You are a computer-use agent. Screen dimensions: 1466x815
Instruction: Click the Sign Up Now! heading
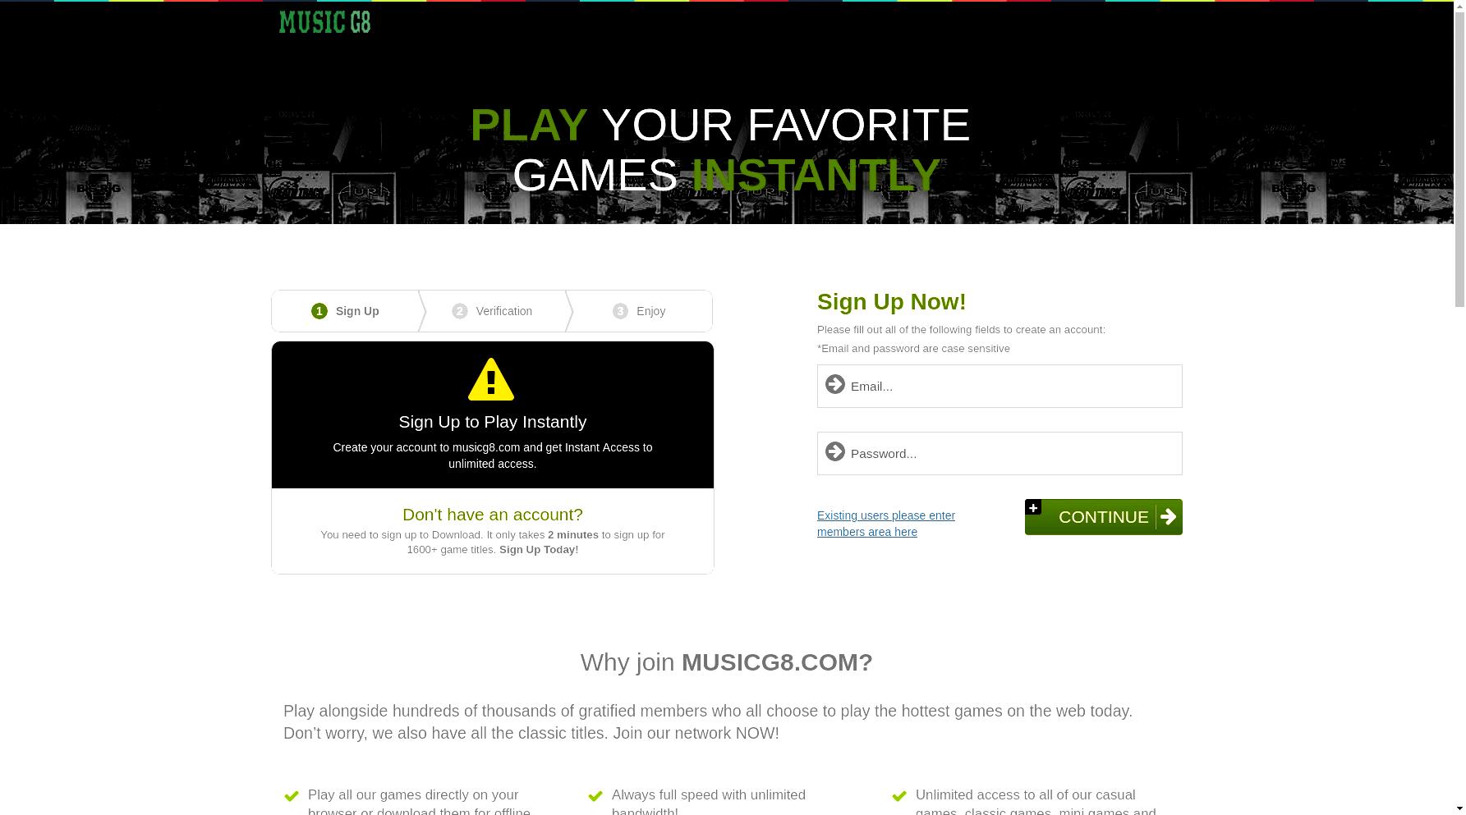click(892, 302)
